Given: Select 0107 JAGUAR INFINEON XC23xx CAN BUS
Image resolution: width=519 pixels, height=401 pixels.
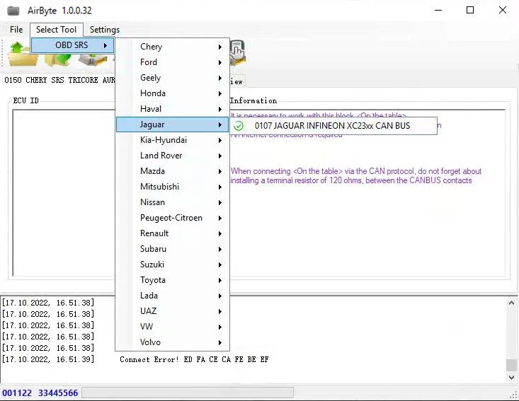Looking at the screenshot, I should [x=331, y=125].
